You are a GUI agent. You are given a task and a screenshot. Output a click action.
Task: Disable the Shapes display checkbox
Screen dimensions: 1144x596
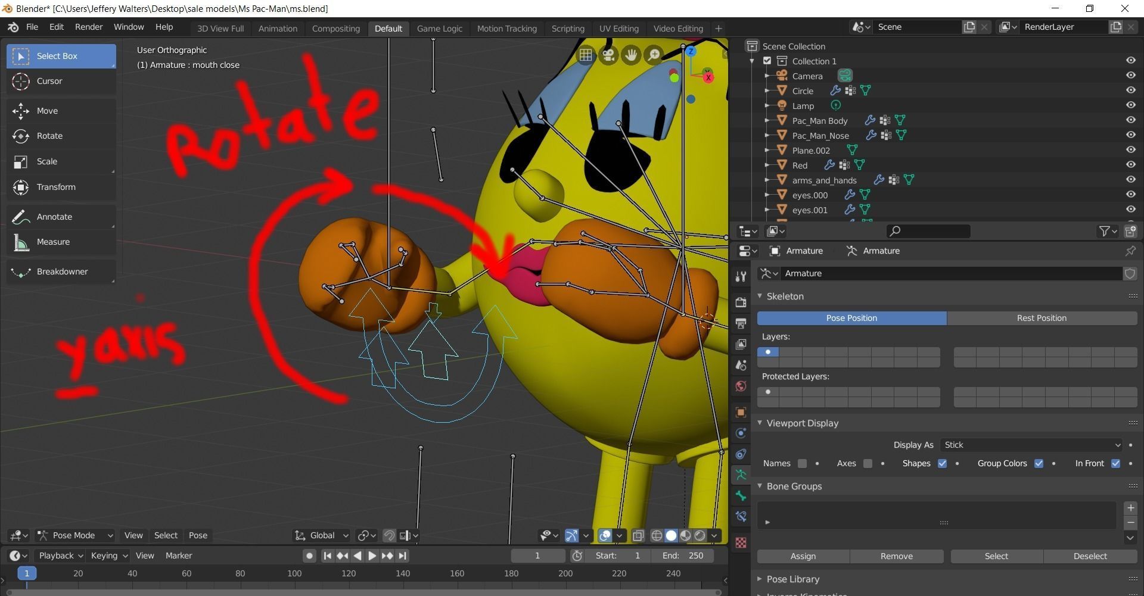pos(942,463)
